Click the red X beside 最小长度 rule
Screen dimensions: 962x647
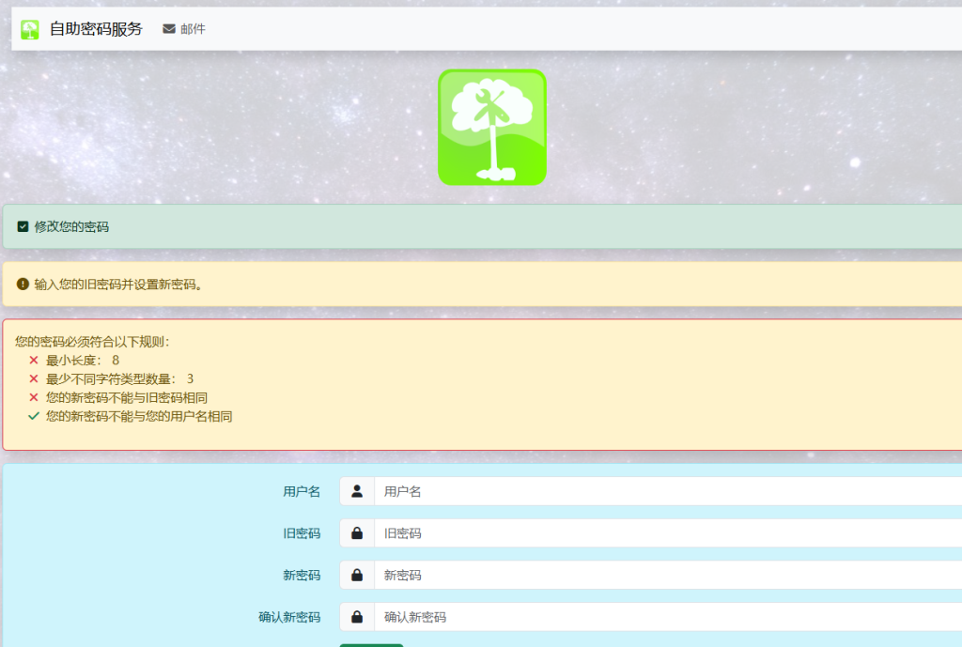point(34,361)
